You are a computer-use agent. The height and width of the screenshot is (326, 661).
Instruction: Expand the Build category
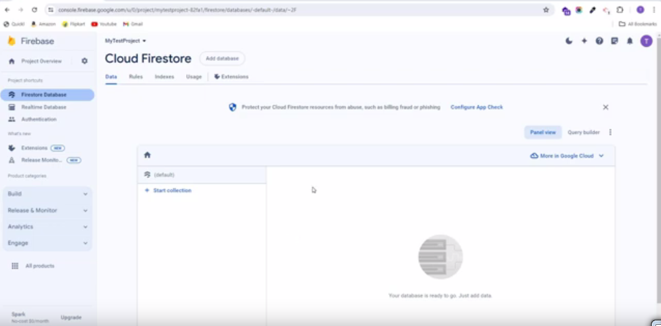pyautogui.click(x=47, y=194)
